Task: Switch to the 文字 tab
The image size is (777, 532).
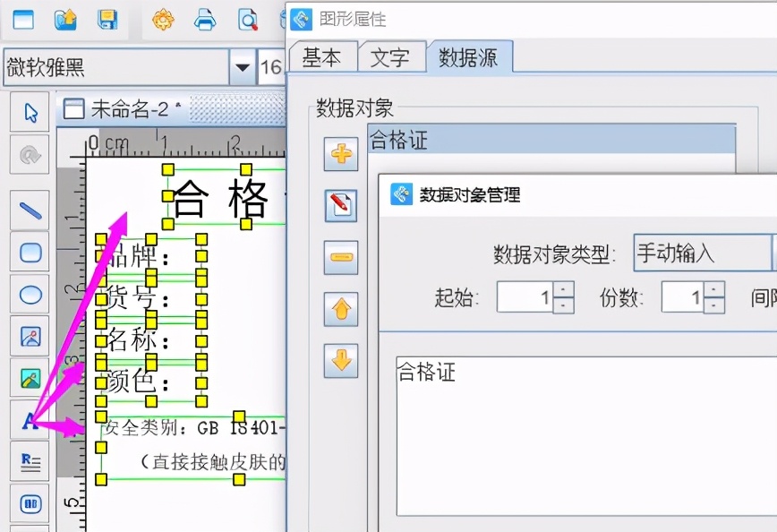Action: pos(392,56)
